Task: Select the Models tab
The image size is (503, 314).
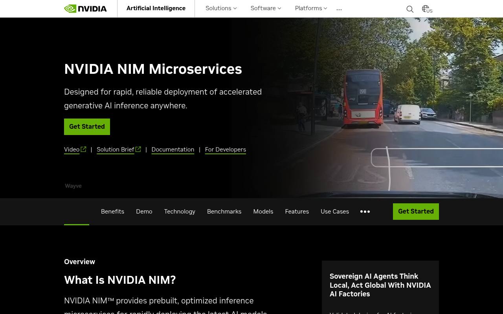Action: point(263,212)
